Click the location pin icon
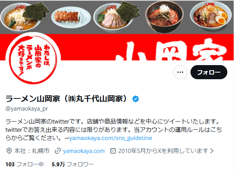The image size is (234, 171). coord(9,151)
